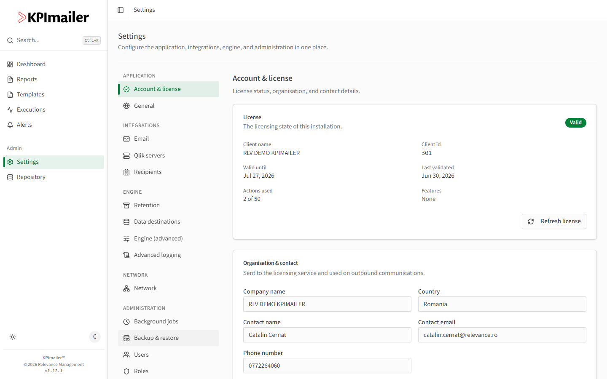Focus the Search field
This screenshot has height=379, width=607.
click(54, 40)
